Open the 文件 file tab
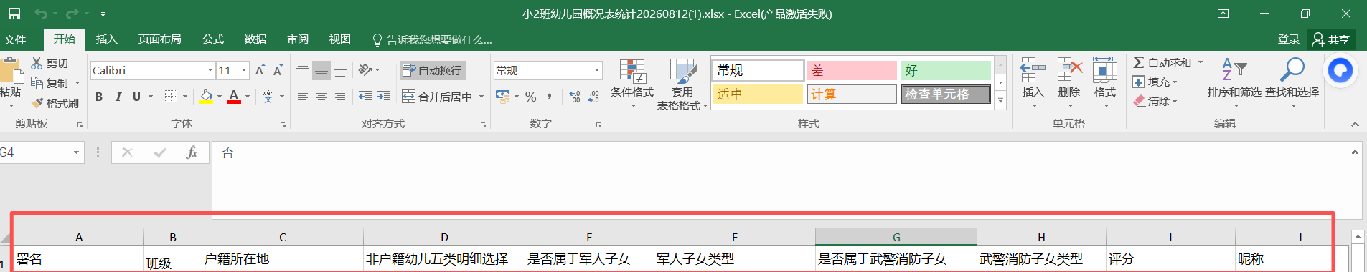This screenshot has height=272, width=1367. [15, 39]
